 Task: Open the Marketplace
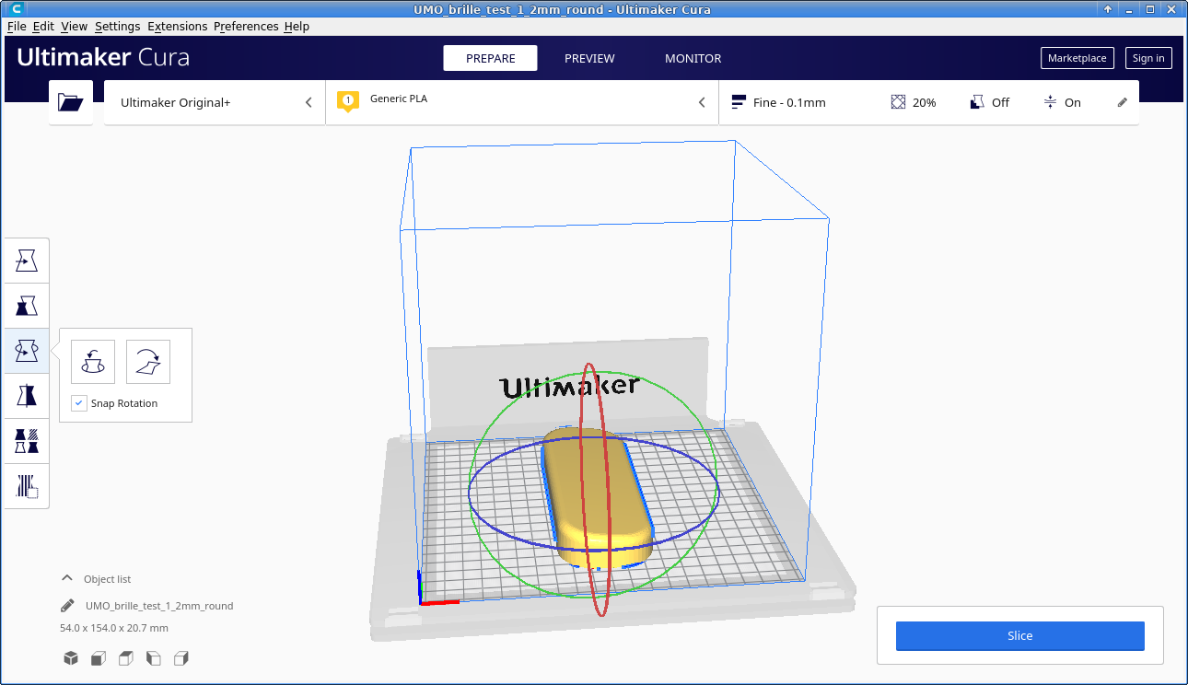[x=1077, y=58]
